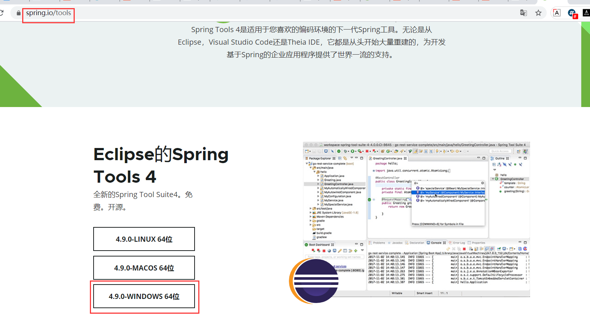Open the red-cornered letter A extension
Image resolution: width=590 pixels, height=334 pixels.
(557, 13)
